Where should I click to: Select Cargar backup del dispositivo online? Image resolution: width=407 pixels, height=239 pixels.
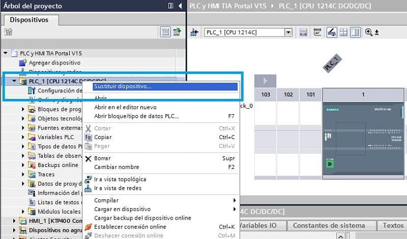[142, 218]
